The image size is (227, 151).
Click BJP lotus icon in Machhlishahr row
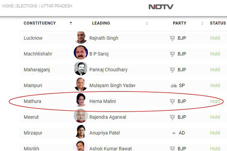[x=172, y=54]
